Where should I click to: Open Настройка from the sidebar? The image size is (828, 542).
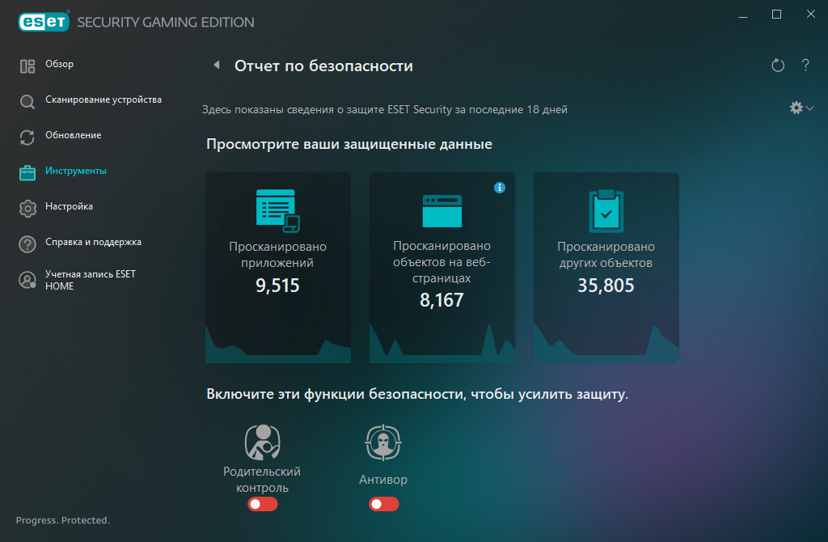click(70, 206)
